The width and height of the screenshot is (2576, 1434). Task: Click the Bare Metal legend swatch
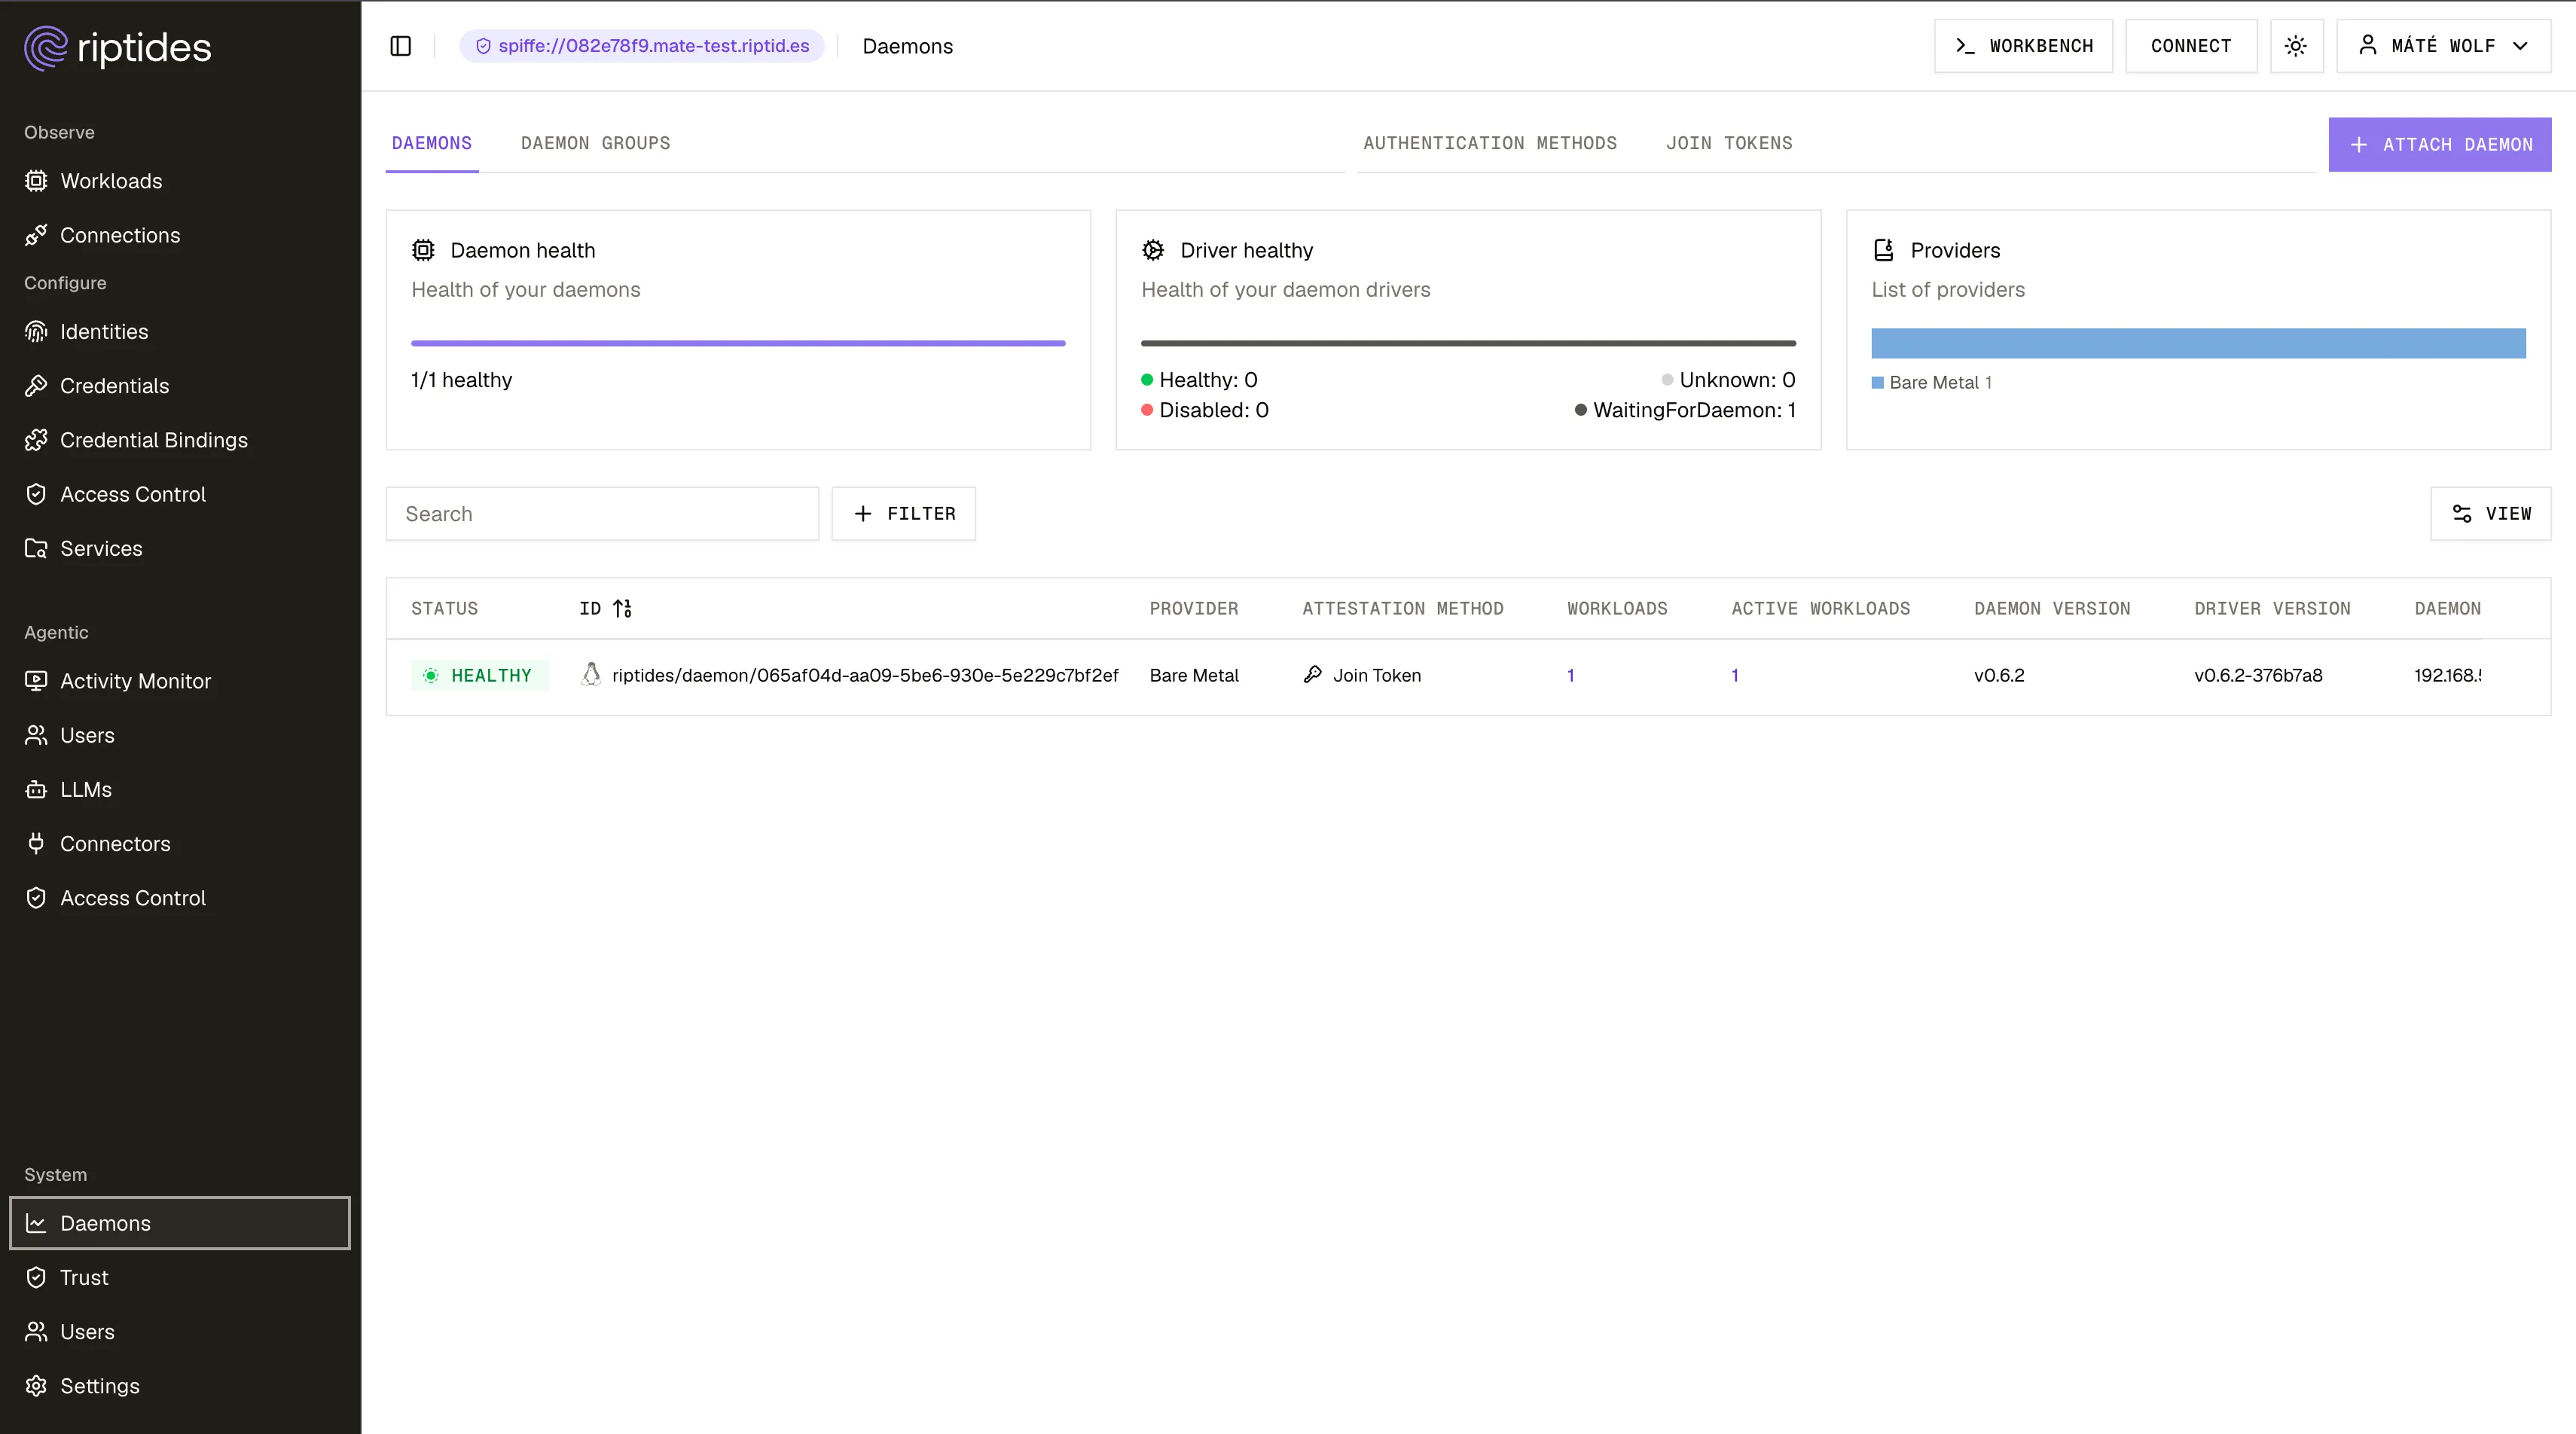(x=1877, y=382)
